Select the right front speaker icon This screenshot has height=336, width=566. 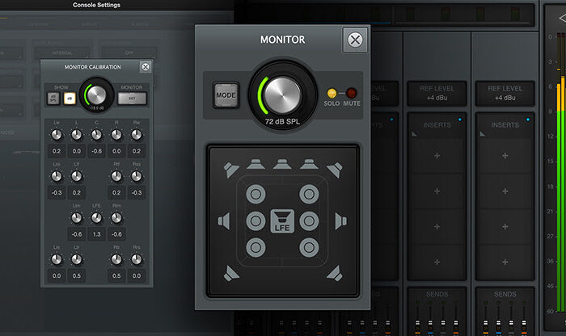pos(309,164)
